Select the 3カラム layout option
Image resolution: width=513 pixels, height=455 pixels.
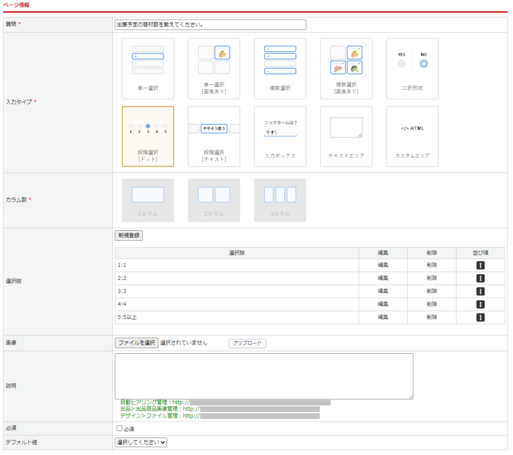coord(280,200)
